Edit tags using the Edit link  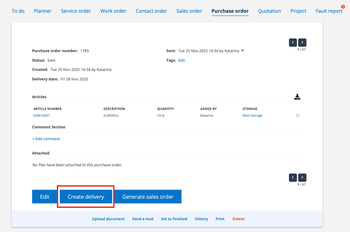pyautogui.click(x=181, y=60)
